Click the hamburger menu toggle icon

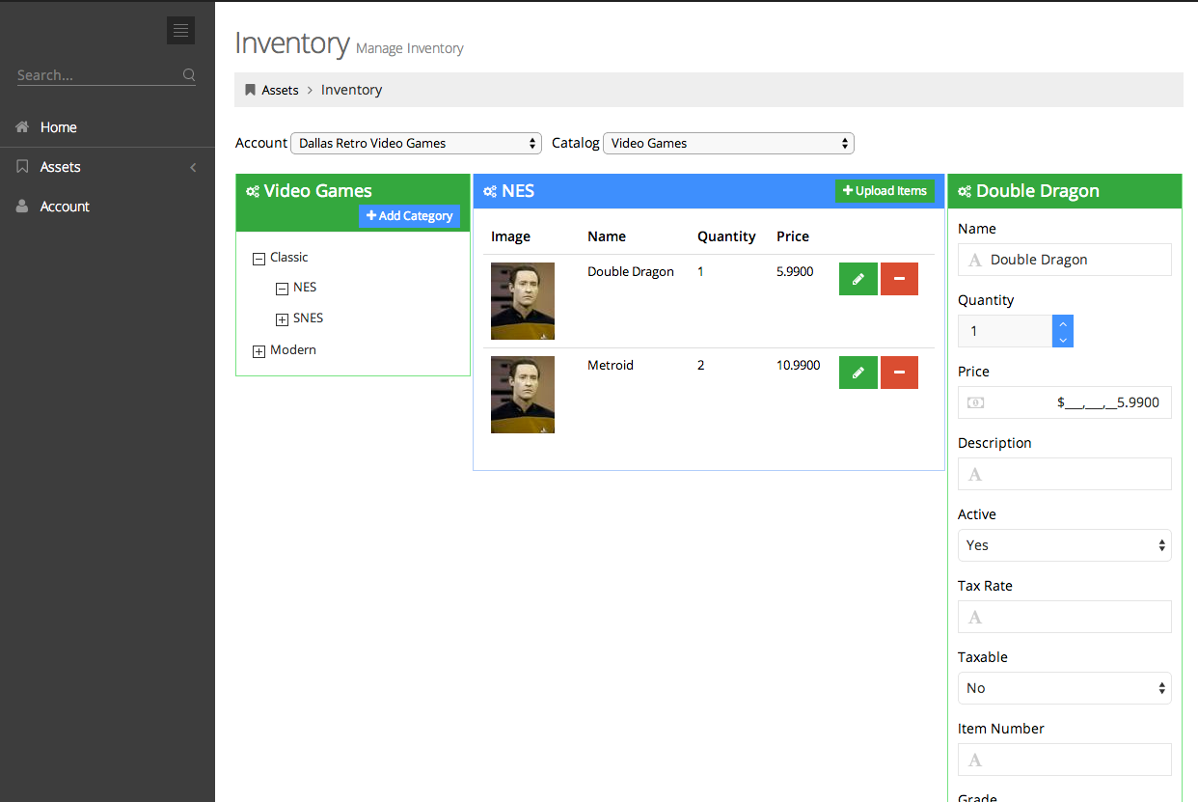coord(180,31)
